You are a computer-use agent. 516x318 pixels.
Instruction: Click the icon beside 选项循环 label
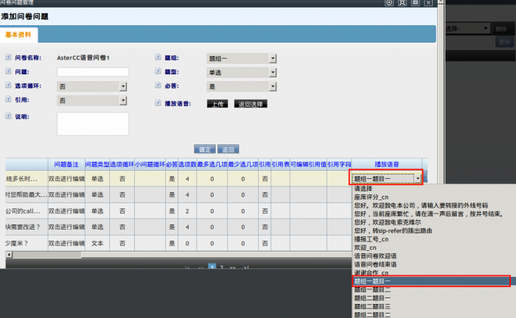9,86
